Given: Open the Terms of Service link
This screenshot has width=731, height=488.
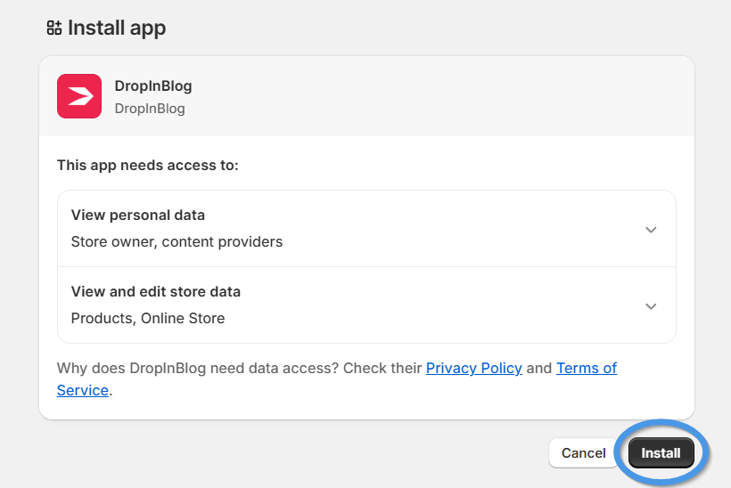Looking at the screenshot, I should 586,369.
